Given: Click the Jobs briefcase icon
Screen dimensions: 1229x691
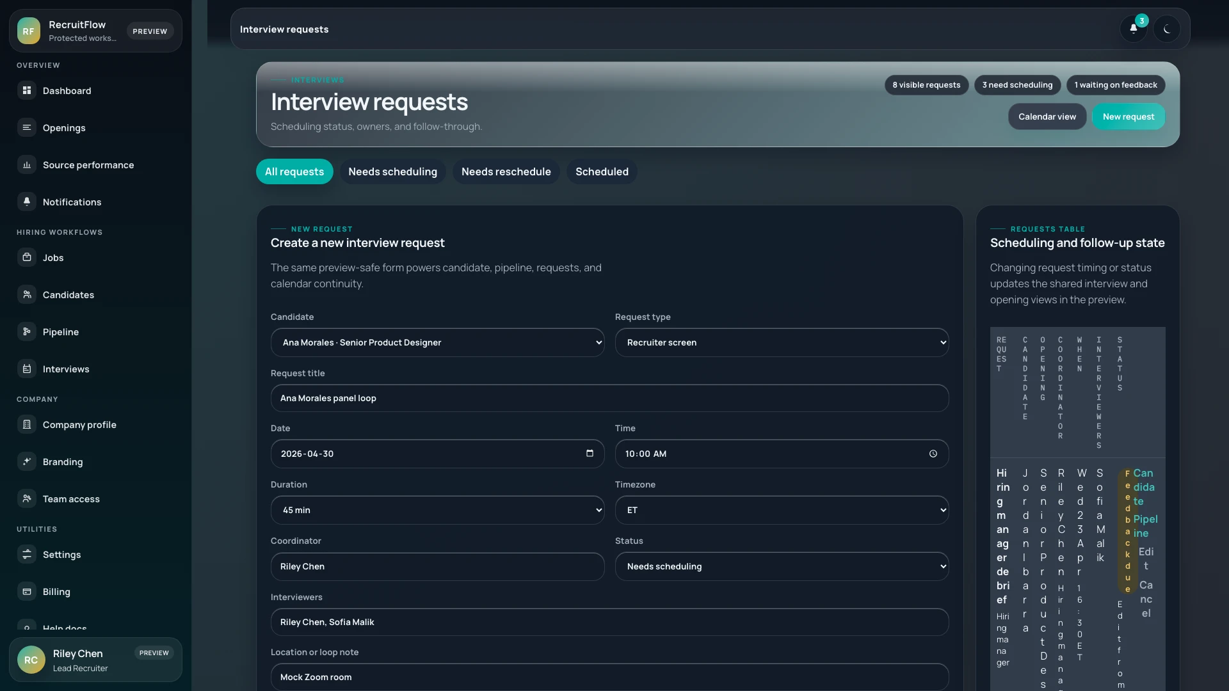Looking at the screenshot, I should [x=27, y=257].
